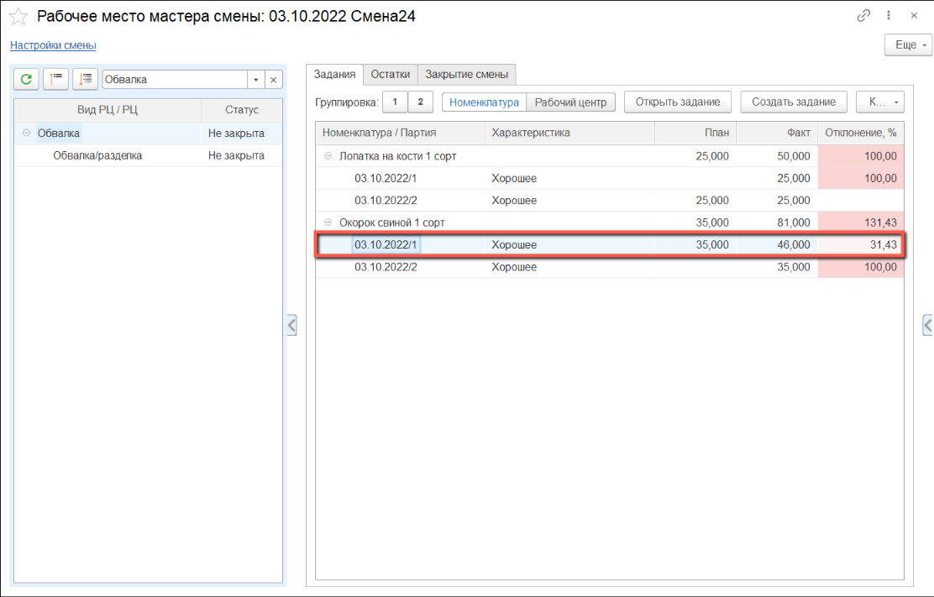Click the right-edge panel arrow handle
Image resolution: width=934 pixels, height=597 pixels.
[927, 325]
